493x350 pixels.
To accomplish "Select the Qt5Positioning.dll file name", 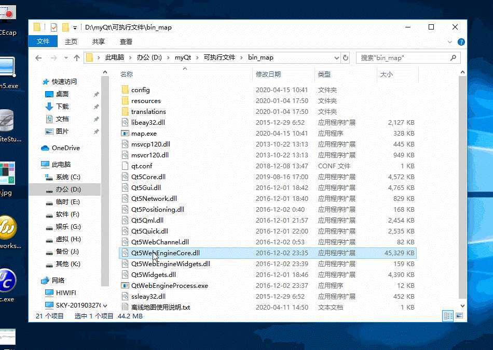I will coord(158,210).
